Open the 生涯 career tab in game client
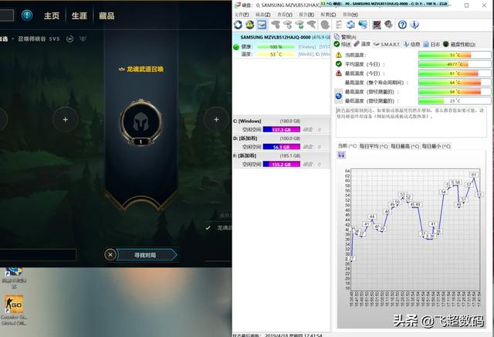The width and height of the screenshot is (494, 337). pos(79,15)
